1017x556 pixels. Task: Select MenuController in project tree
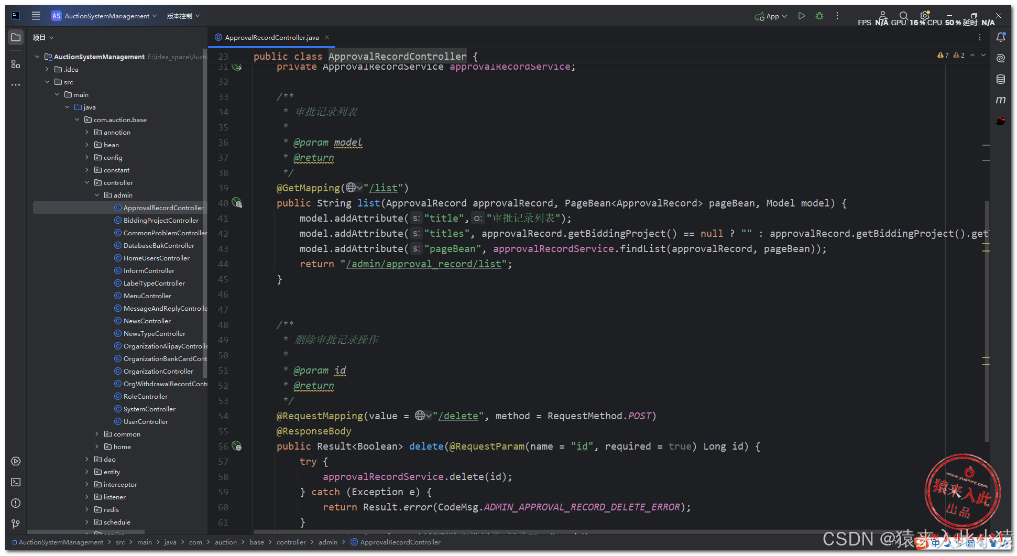(147, 296)
